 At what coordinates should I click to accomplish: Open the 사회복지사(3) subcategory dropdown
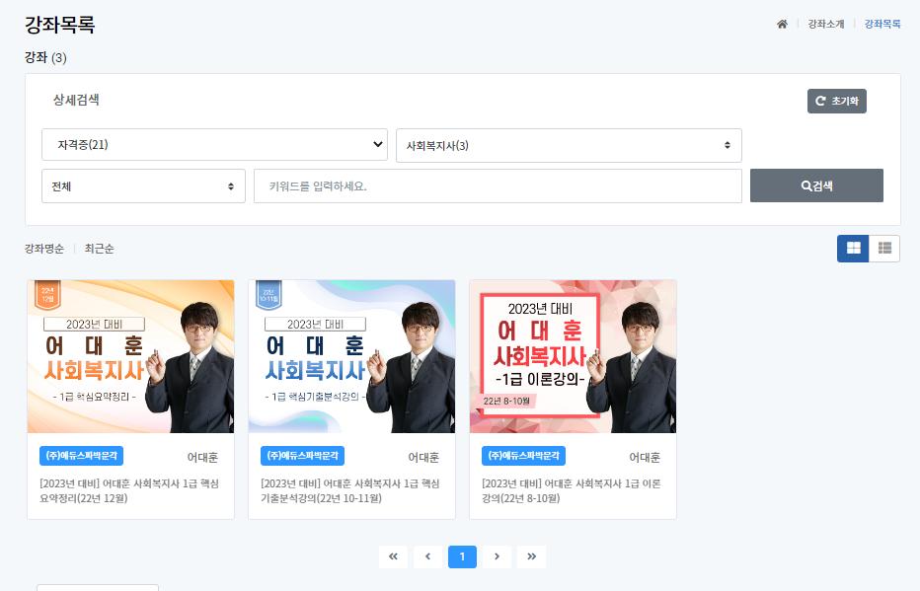pyautogui.click(x=569, y=145)
